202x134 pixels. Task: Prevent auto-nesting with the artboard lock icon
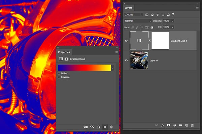[147, 27]
